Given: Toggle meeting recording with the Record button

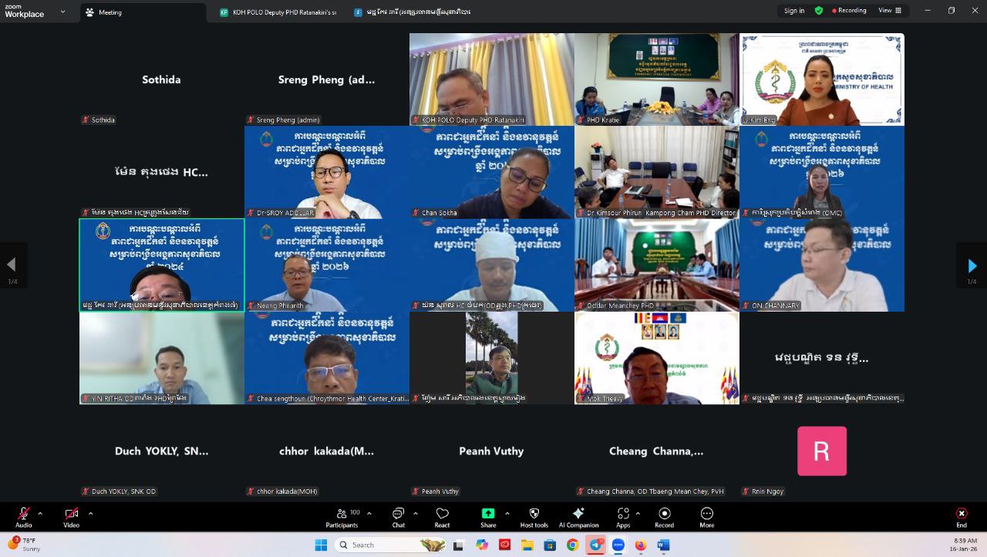Looking at the screenshot, I should point(664,515).
